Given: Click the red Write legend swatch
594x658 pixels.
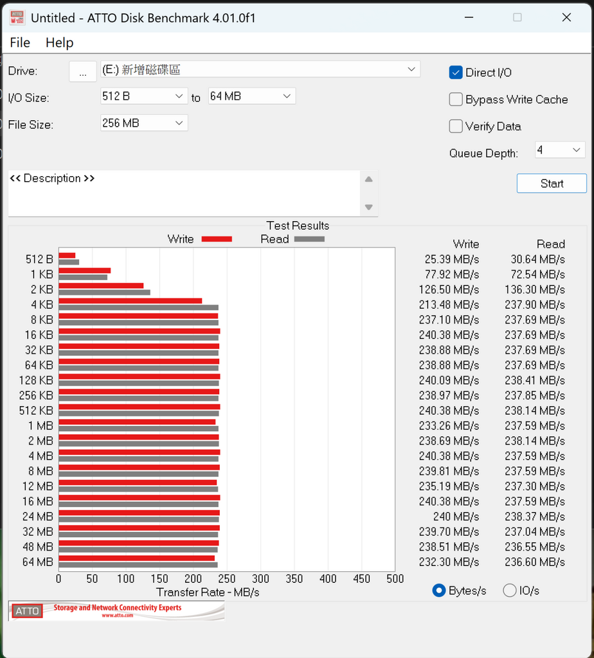Looking at the screenshot, I should tap(217, 239).
